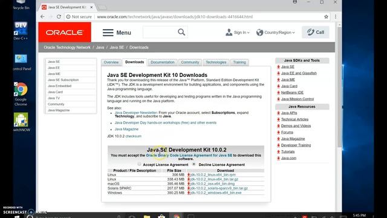
Task: Click red arrow beside Java APIs
Action: (x=278, y=113)
